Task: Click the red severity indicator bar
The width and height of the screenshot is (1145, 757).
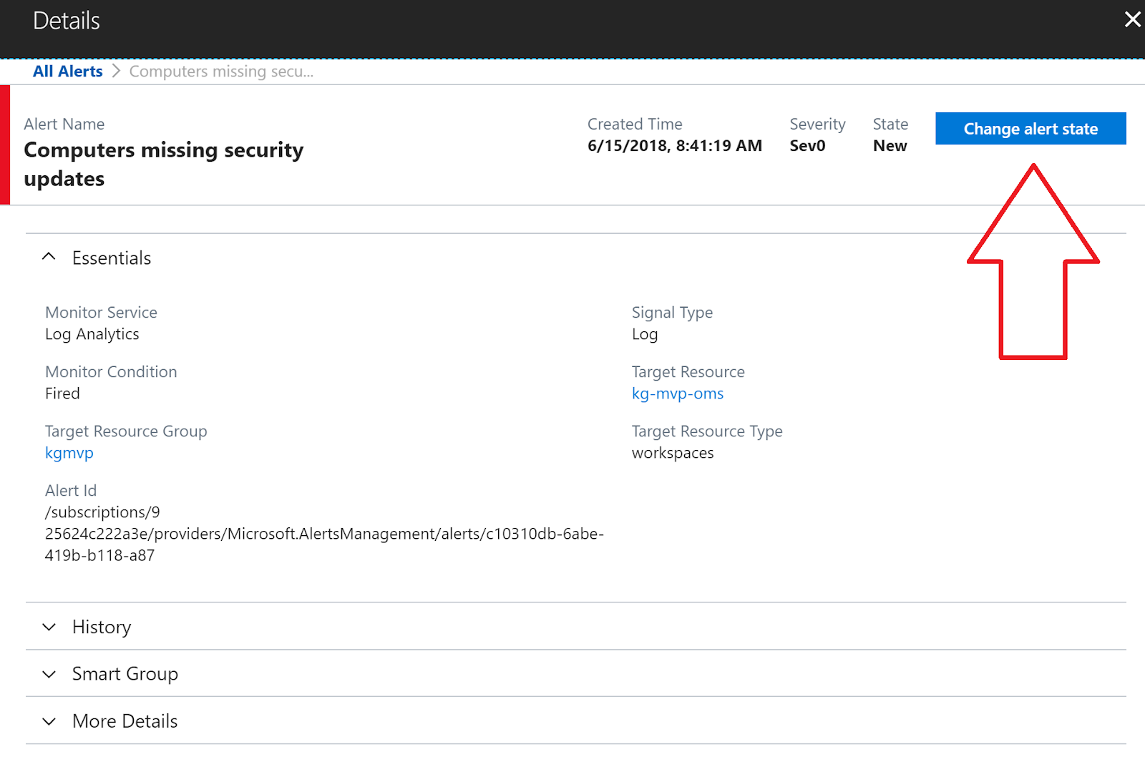Action: 5,143
